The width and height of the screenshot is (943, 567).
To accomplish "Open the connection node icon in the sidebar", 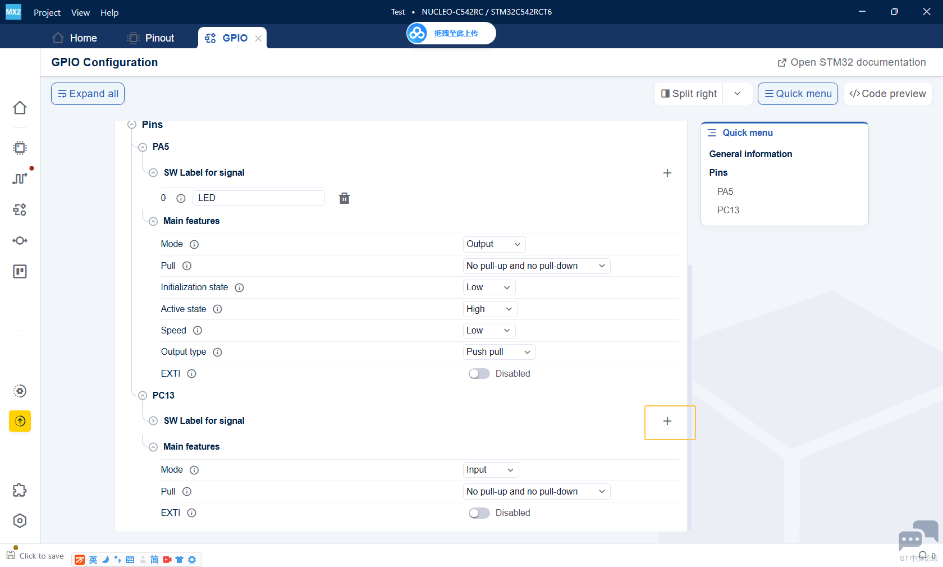I will (20, 240).
